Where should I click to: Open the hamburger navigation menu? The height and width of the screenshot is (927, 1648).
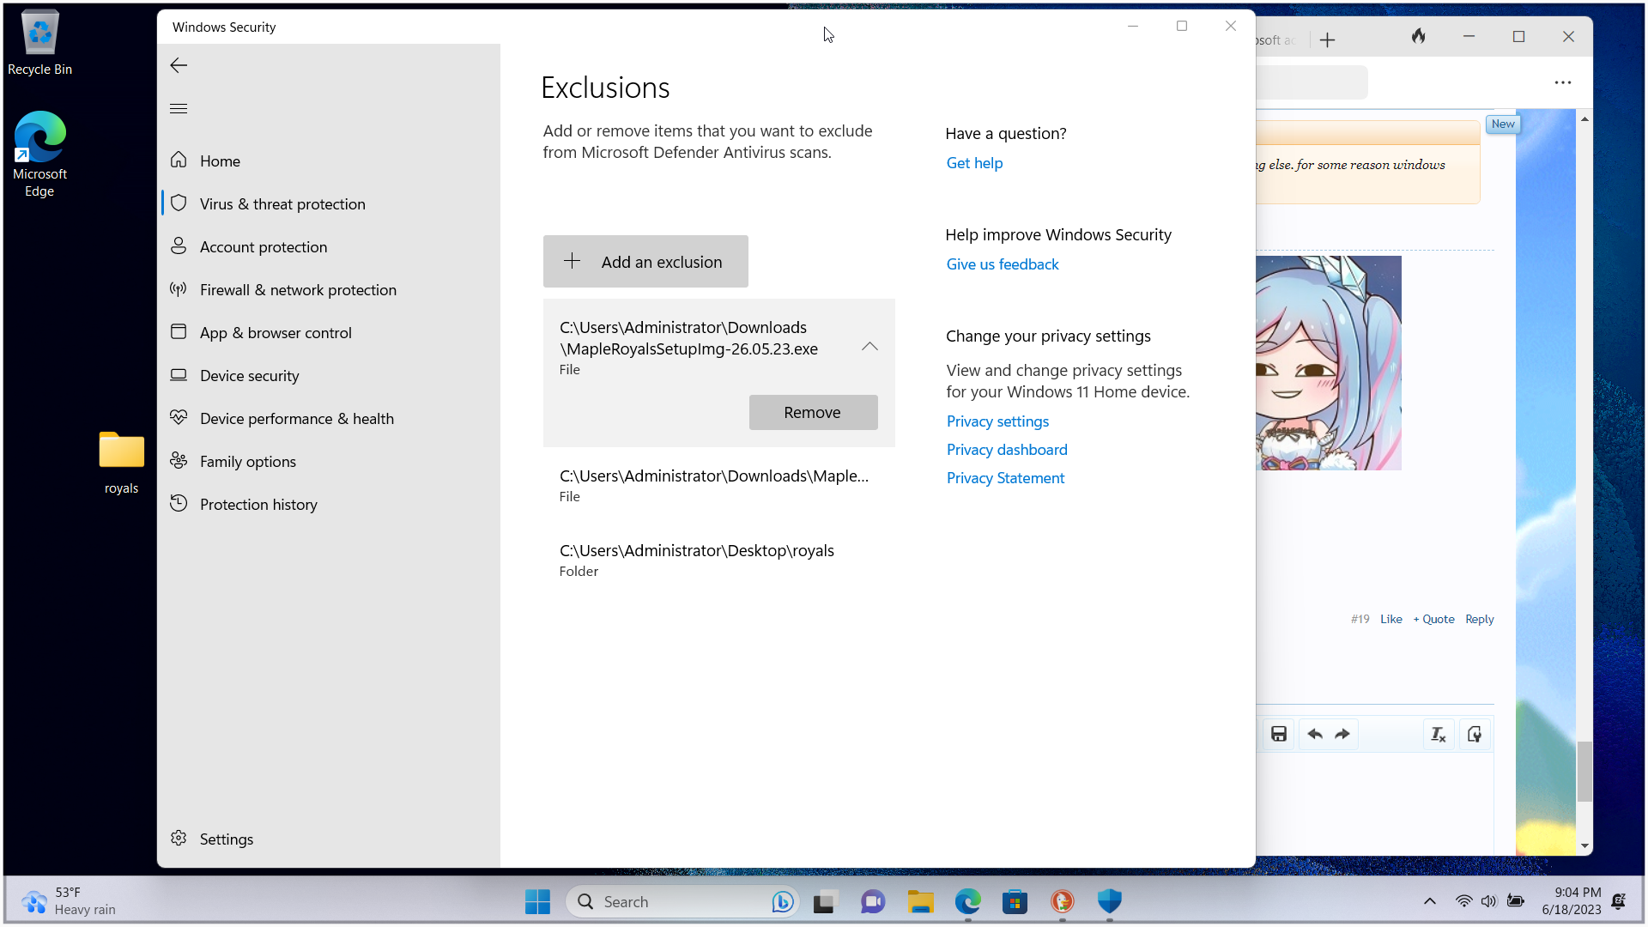pos(179,108)
